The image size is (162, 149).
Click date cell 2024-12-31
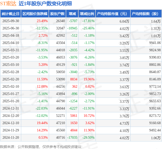[x=11, y=109]
